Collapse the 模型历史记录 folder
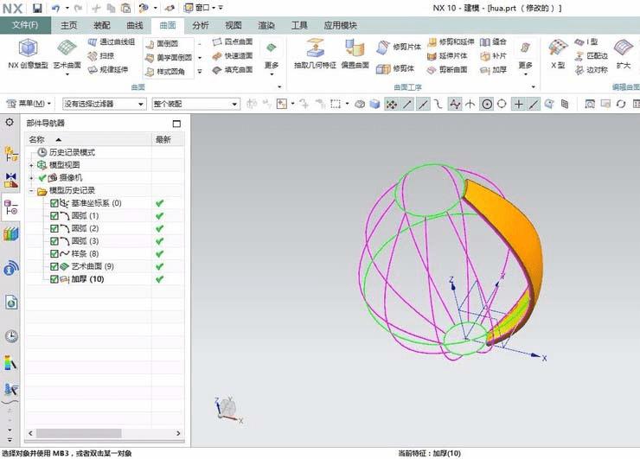Screen dimensions: 640x459 (31, 190)
